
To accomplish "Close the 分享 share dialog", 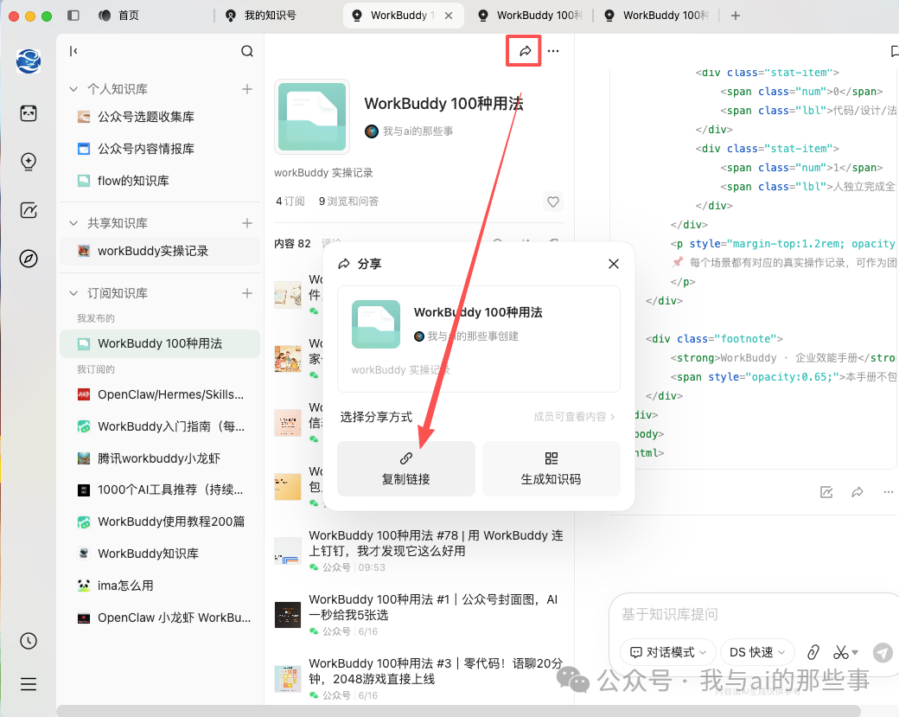I will 614,264.
